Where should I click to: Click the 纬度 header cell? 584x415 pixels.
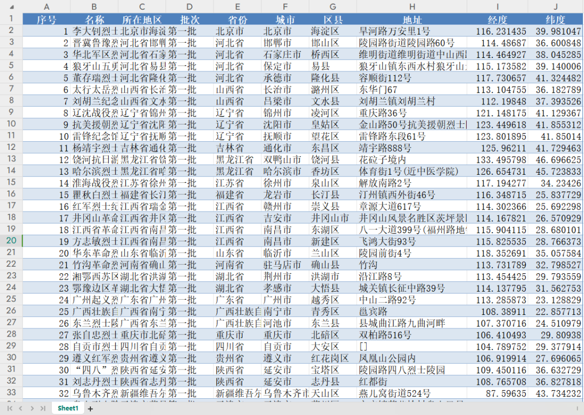(x=555, y=19)
